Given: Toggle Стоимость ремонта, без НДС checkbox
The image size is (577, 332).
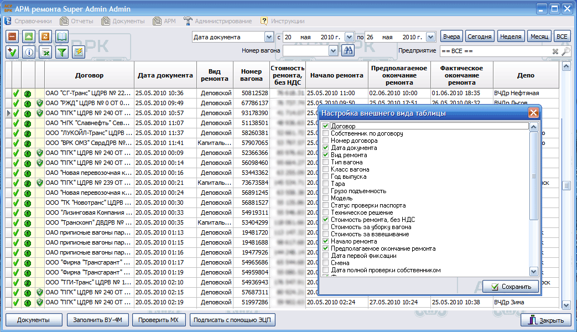Looking at the screenshot, I should coord(325,219).
